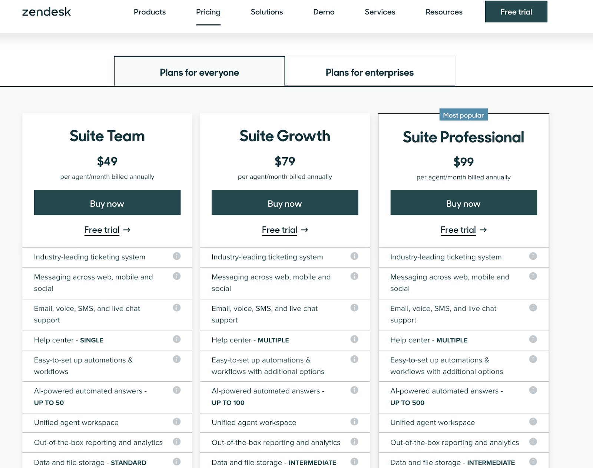
Task: Click the Suite Growth plan heading
Action: tap(285, 136)
